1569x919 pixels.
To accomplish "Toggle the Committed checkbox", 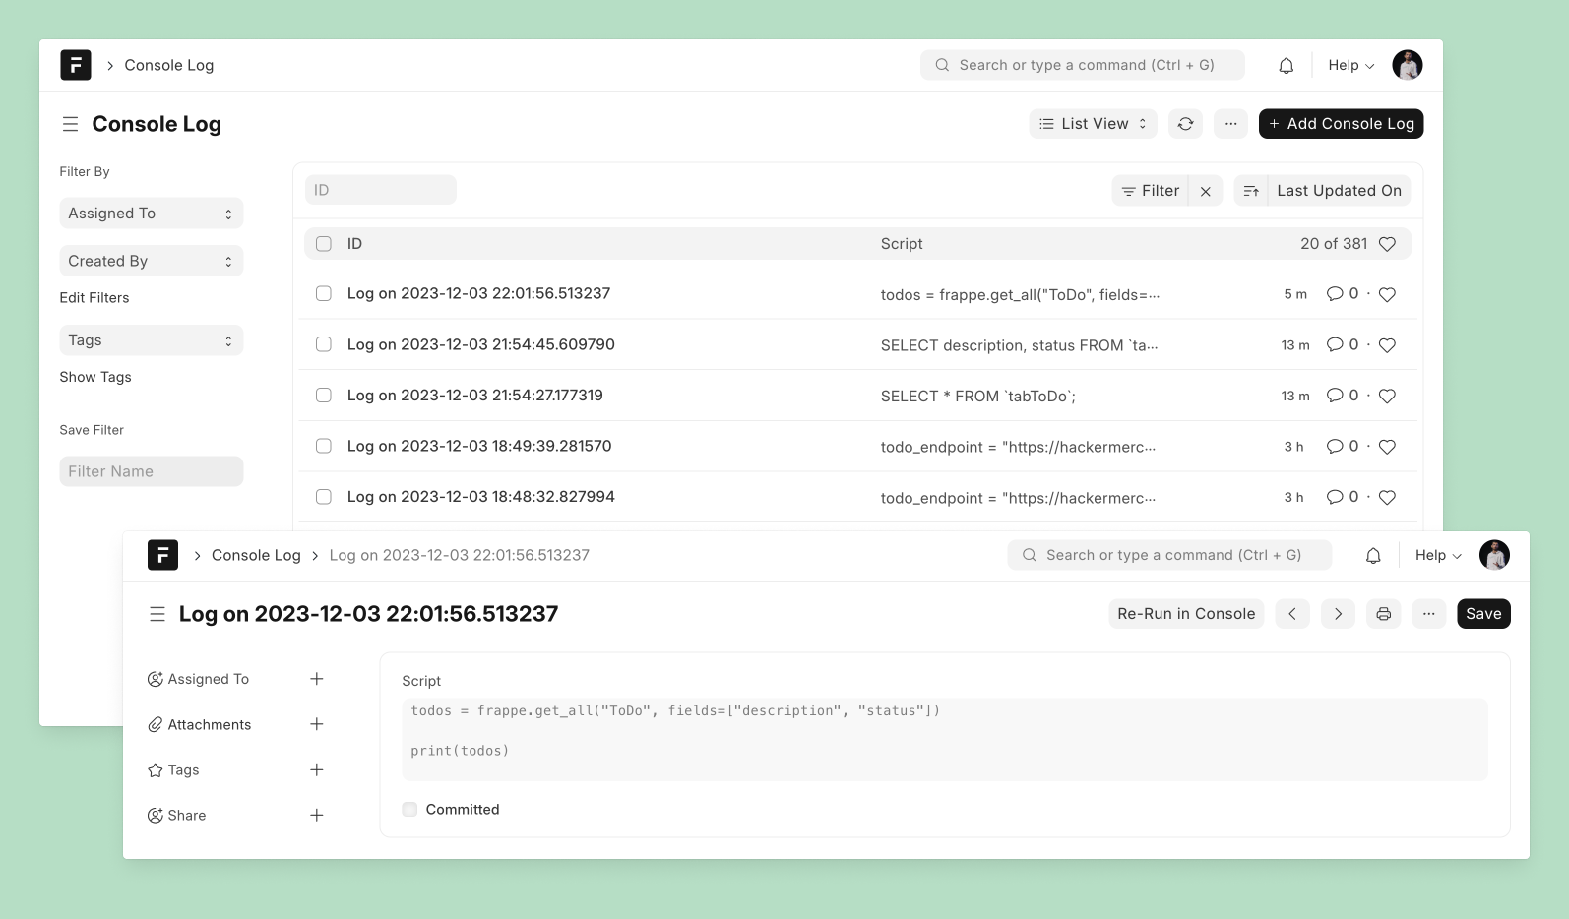I will click(x=409, y=809).
